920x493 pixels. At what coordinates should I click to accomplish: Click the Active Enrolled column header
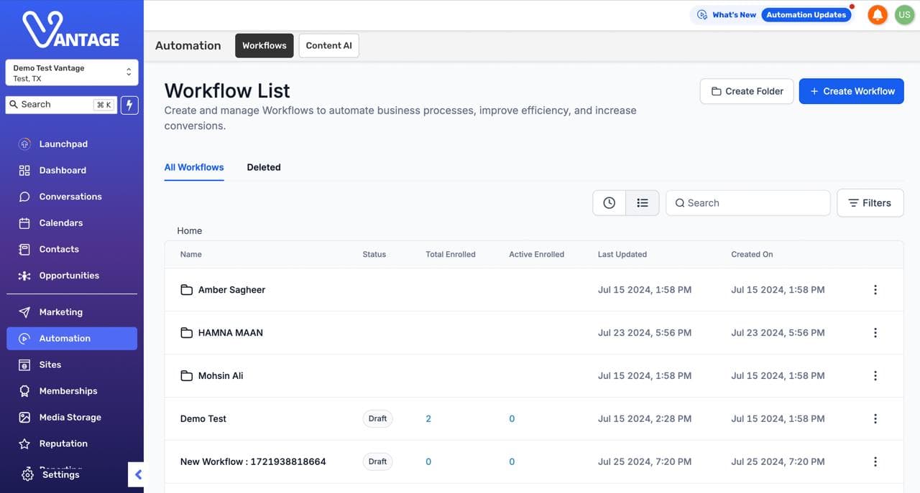coord(537,255)
